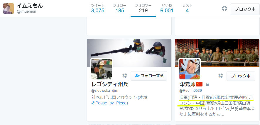The image size is (260, 125).
Task: Switch to ツイート 3,075 tab
Action: click(98, 9)
